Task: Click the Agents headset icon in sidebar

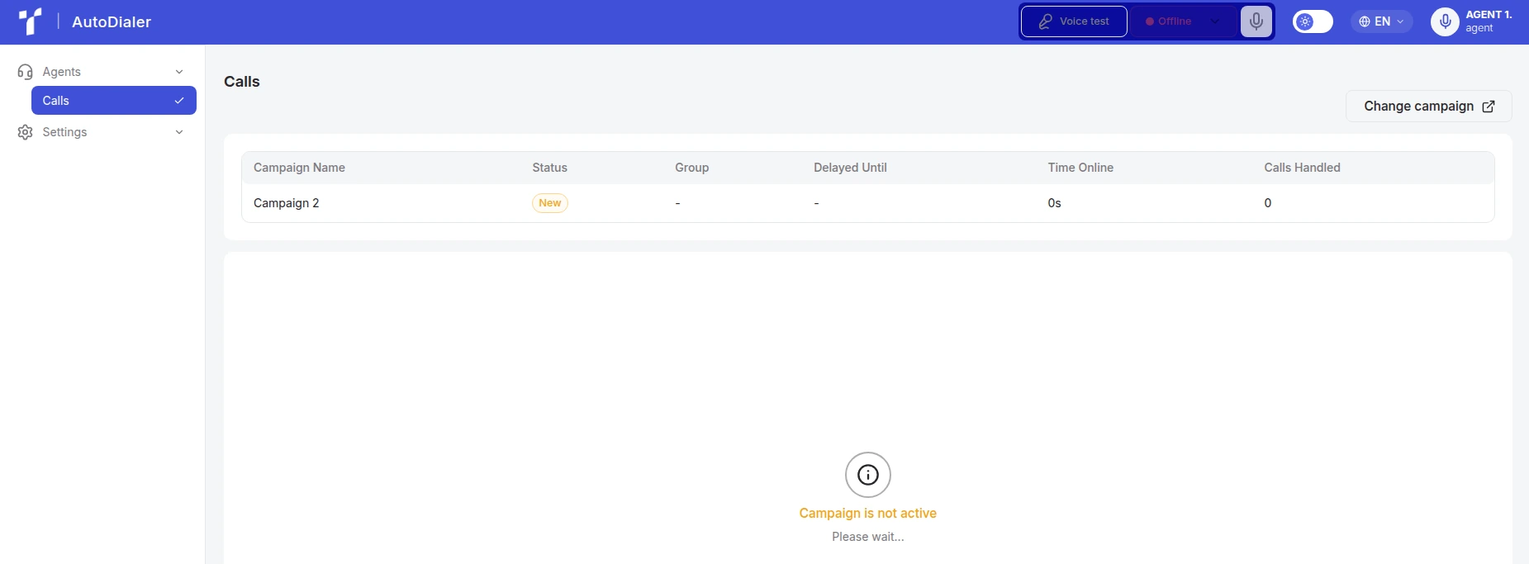Action: click(25, 72)
